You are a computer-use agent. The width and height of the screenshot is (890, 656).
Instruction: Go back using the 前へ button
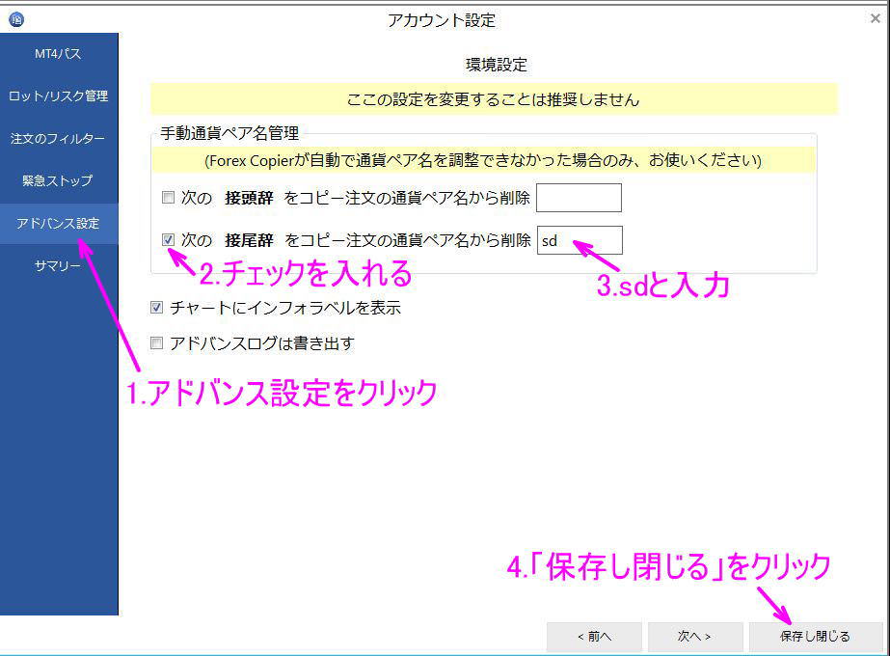594,637
